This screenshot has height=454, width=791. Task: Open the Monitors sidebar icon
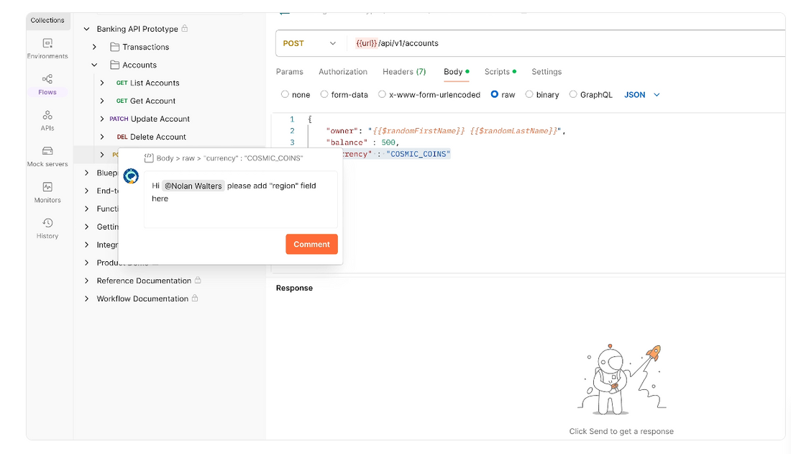click(47, 191)
